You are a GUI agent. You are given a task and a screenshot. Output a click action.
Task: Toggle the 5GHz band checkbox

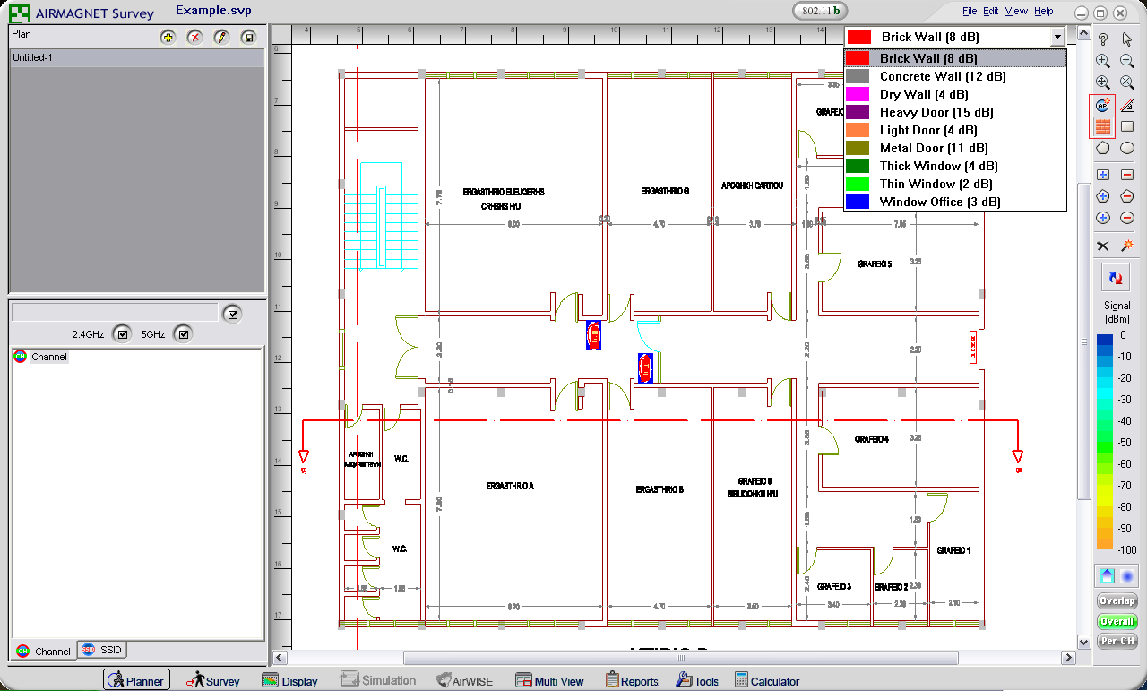(x=183, y=334)
